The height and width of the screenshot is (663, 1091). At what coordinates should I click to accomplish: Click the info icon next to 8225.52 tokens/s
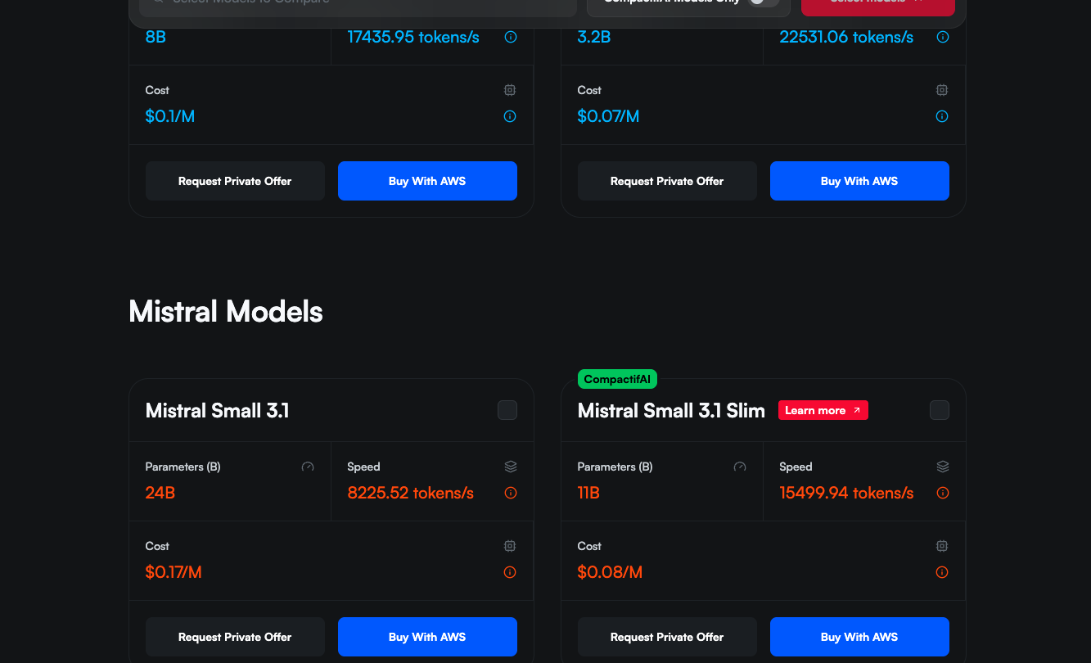point(510,493)
